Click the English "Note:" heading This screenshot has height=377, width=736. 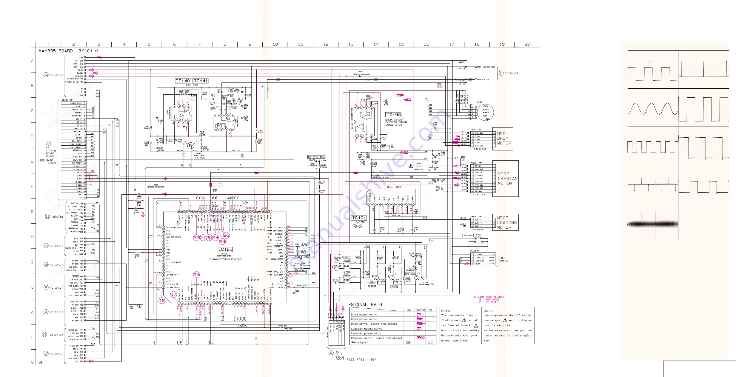446,311
